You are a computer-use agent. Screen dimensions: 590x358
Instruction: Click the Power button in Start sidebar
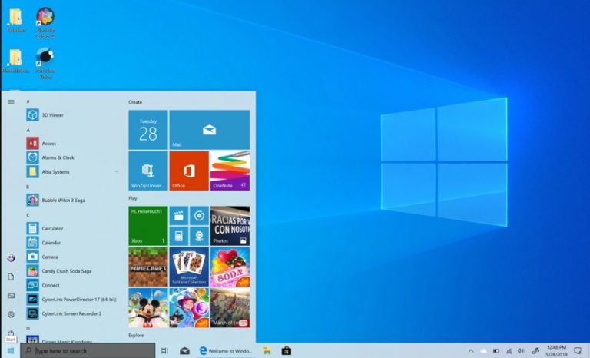(11, 333)
